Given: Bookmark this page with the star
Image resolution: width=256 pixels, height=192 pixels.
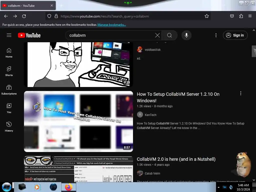Looking at the screenshot, I should 207,16.
